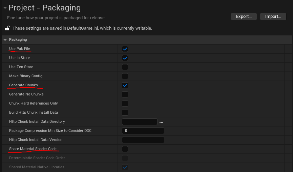This screenshot has width=293, height=172.
Task: Check the Share Material Shader Code box
Action: [125, 149]
